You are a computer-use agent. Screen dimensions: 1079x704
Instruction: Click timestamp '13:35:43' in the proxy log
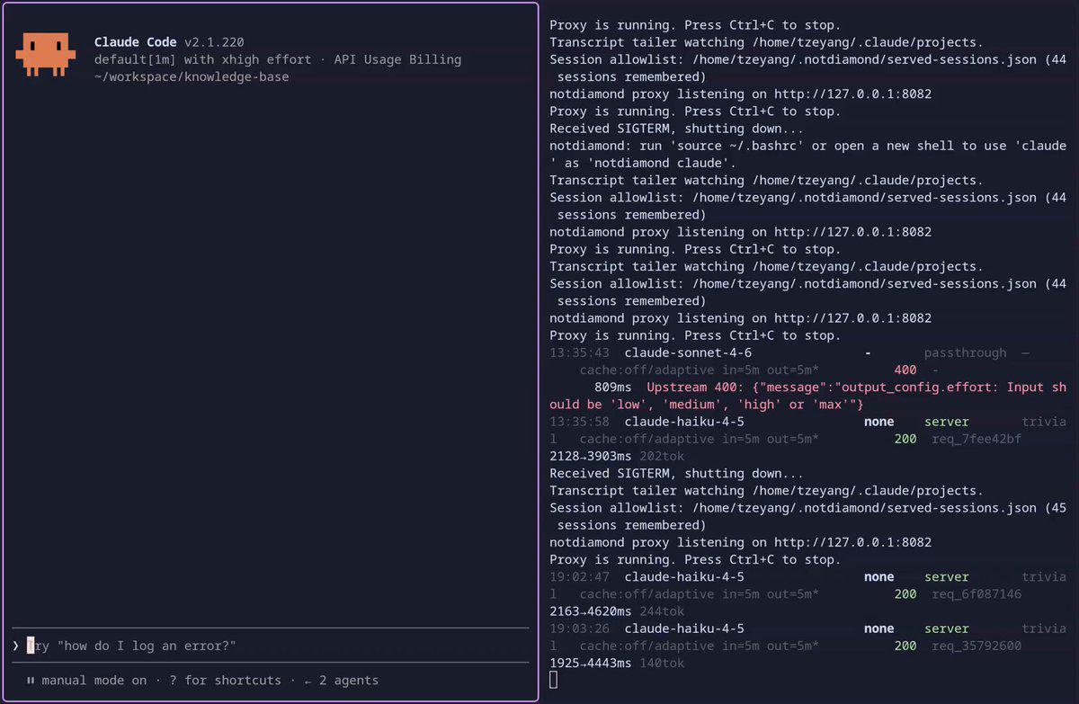coord(579,352)
